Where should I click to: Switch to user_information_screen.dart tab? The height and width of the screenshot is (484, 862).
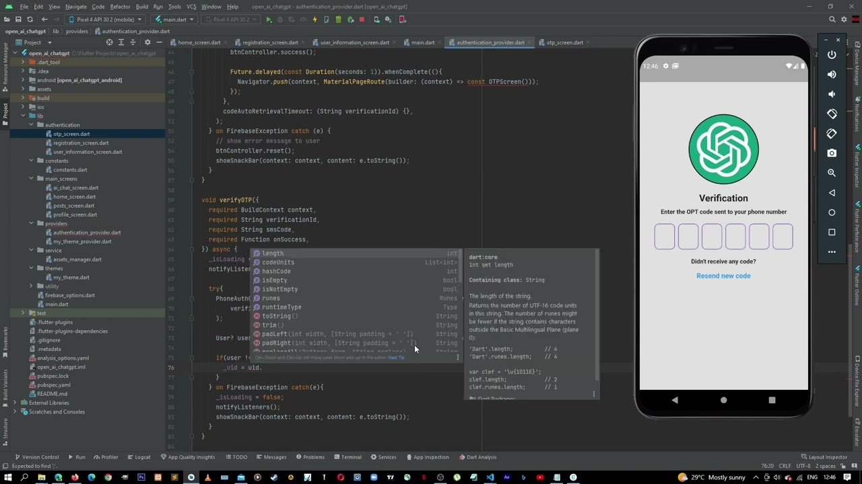[354, 42]
